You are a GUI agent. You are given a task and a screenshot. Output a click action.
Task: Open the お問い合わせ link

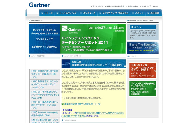point(133,6)
